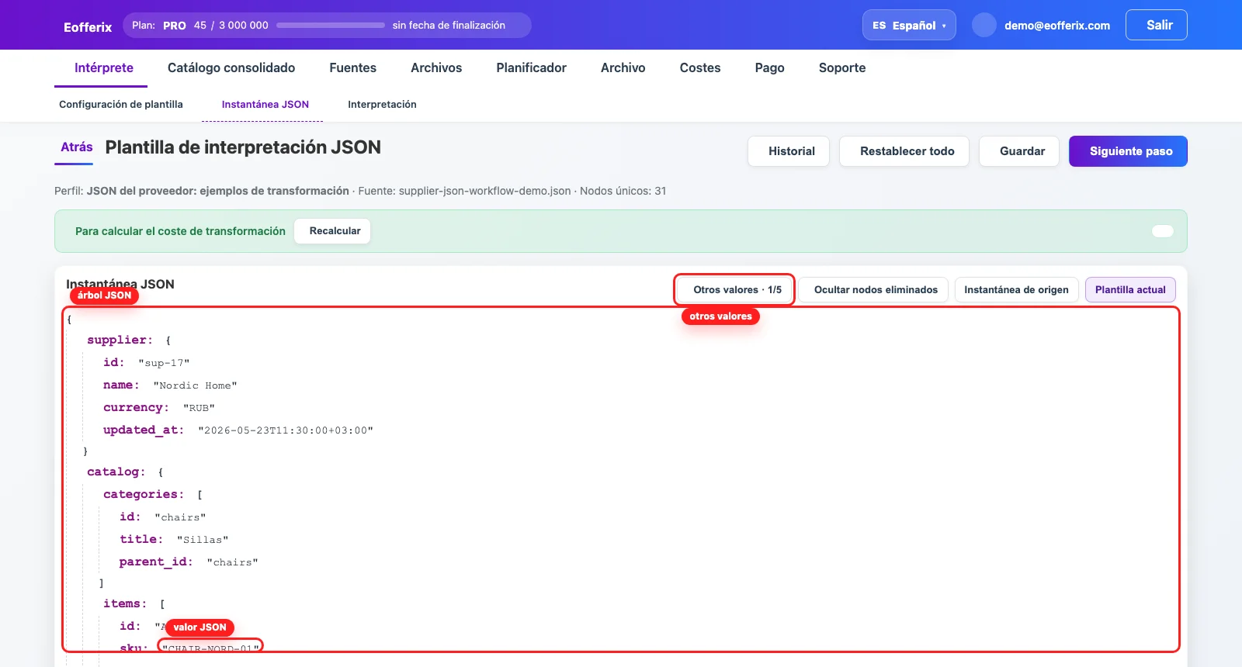
Task: Click the parent_id "chairs" value
Action: point(232,562)
